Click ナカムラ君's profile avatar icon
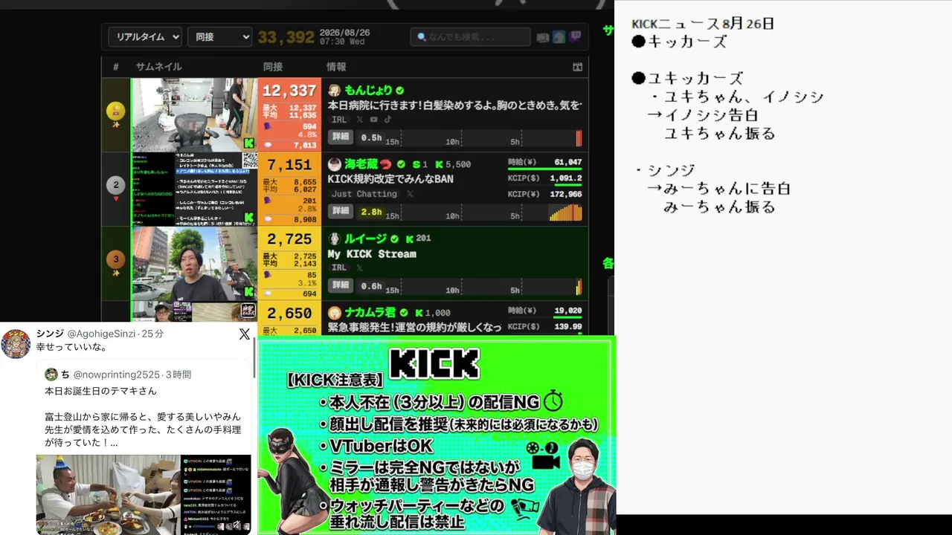 click(x=335, y=313)
